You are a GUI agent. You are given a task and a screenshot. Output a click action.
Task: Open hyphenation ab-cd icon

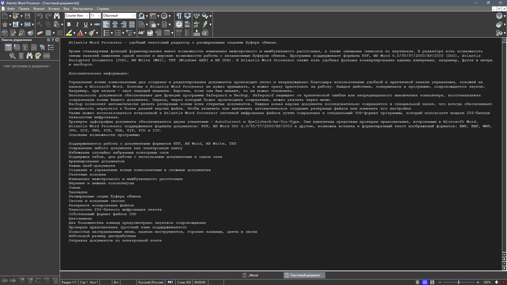coord(197,24)
